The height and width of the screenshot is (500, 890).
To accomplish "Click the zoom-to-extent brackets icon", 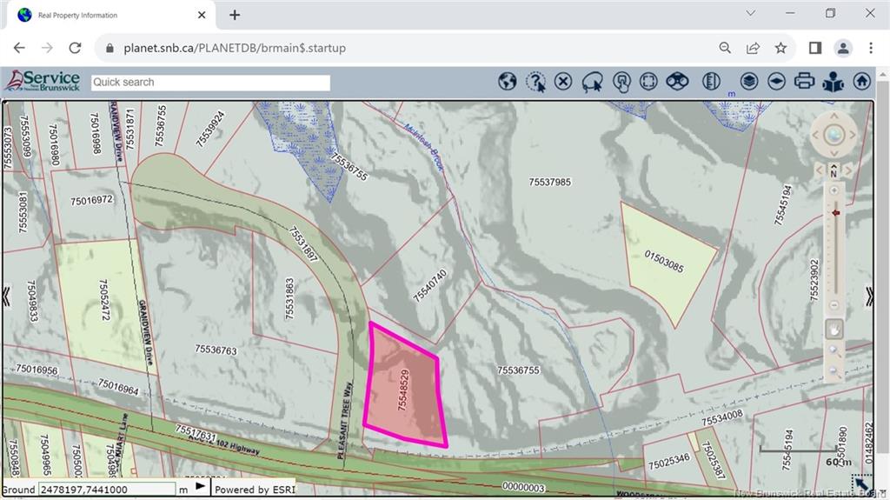I will (x=648, y=82).
